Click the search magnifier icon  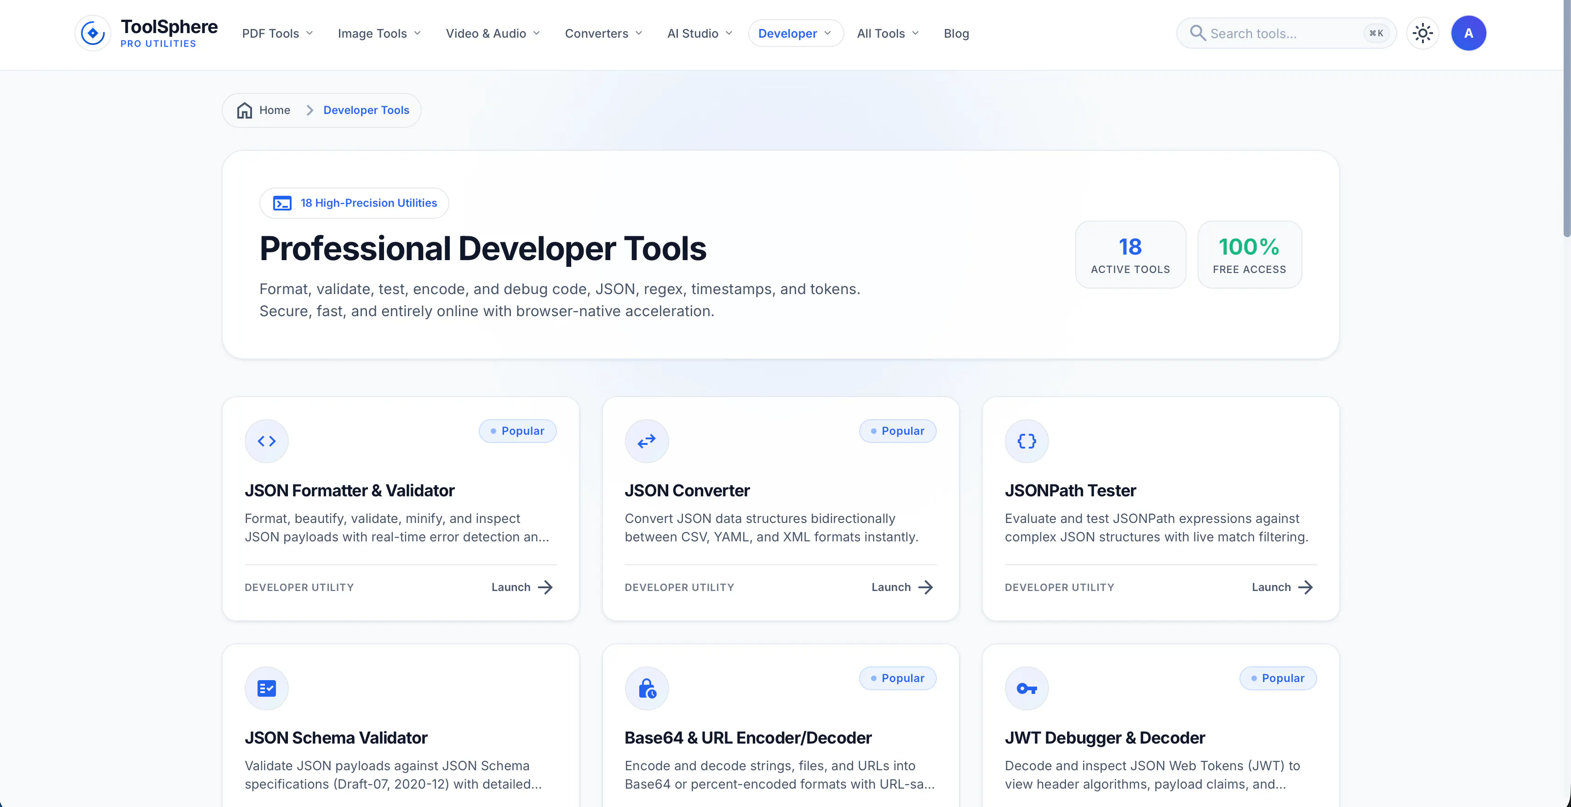[1197, 33]
